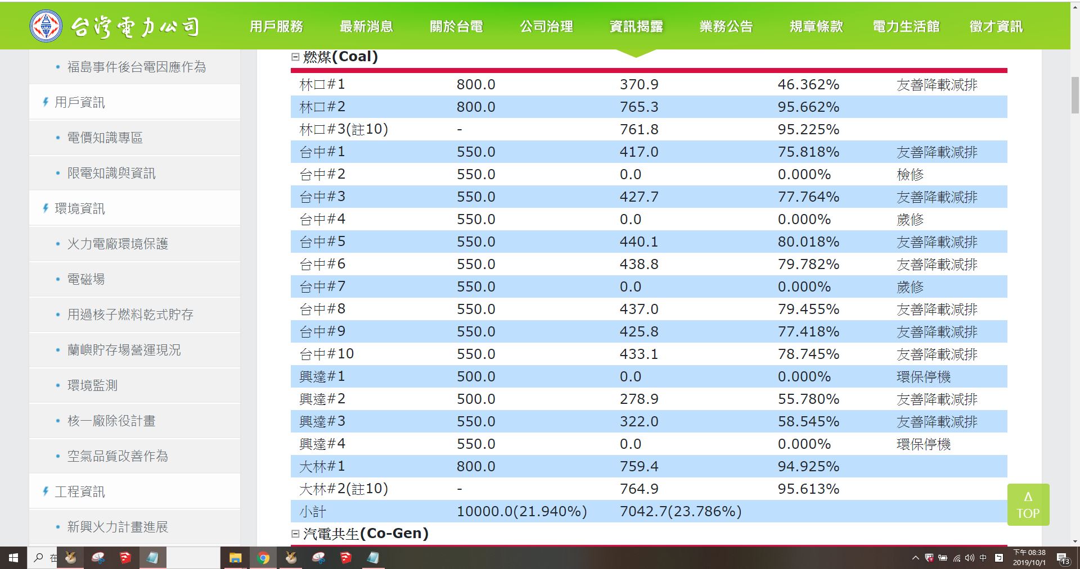This screenshot has width=1080, height=569.
Task: Collapse the 燃煤(Coal) section
Action: pos(295,56)
